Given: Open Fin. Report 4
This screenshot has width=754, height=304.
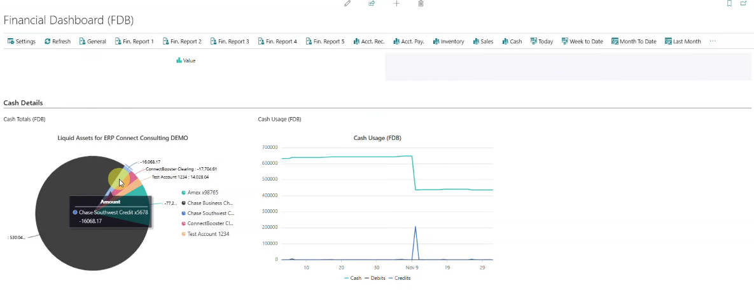Looking at the screenshot, I should pos(277,41).
